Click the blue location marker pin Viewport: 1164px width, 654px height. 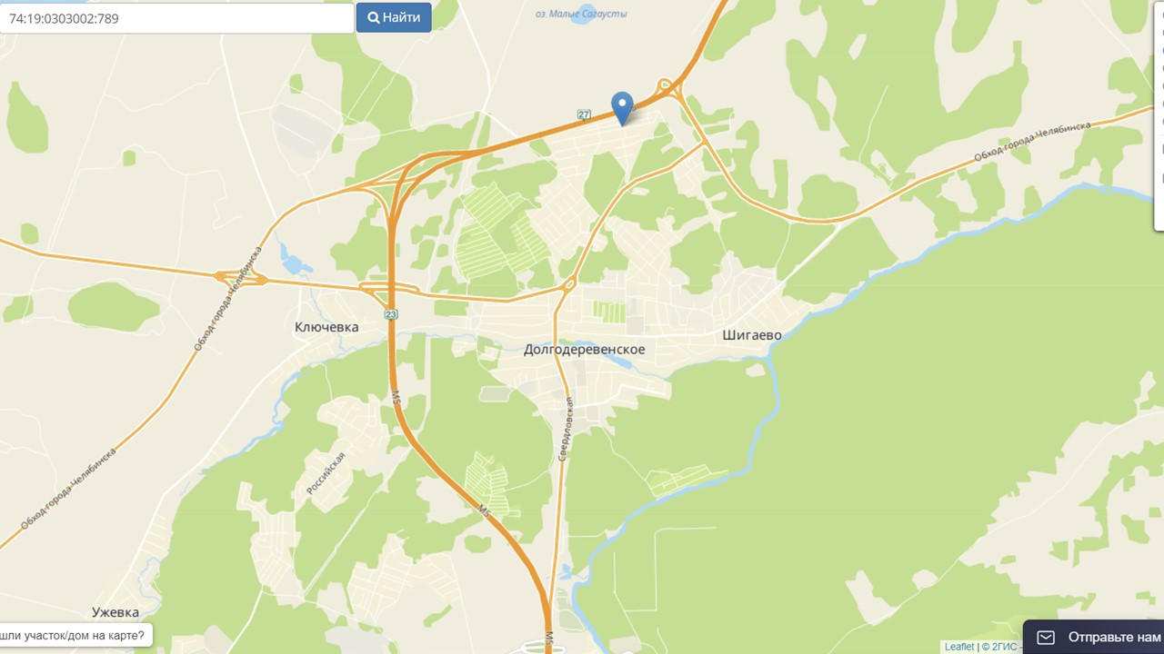[x=622, y=109]
